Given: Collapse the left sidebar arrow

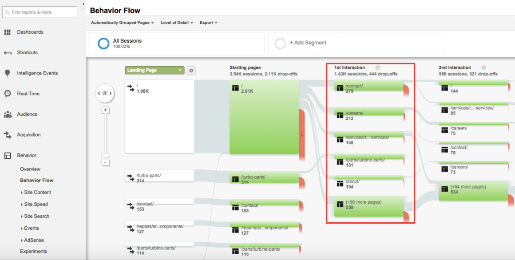Looking at the screenshot, I should (83, 4).
